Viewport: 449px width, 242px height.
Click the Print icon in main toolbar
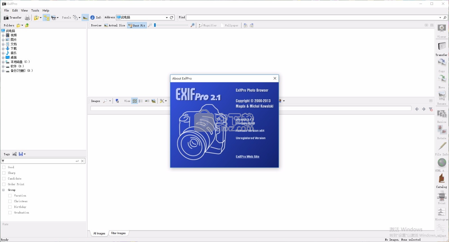27,18
